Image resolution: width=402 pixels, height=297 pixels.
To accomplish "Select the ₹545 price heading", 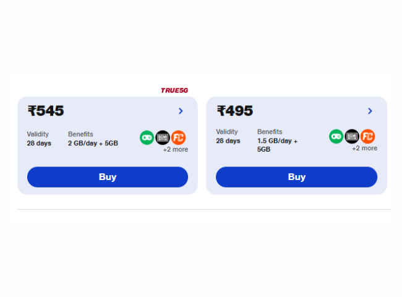I will coord(46,111).
